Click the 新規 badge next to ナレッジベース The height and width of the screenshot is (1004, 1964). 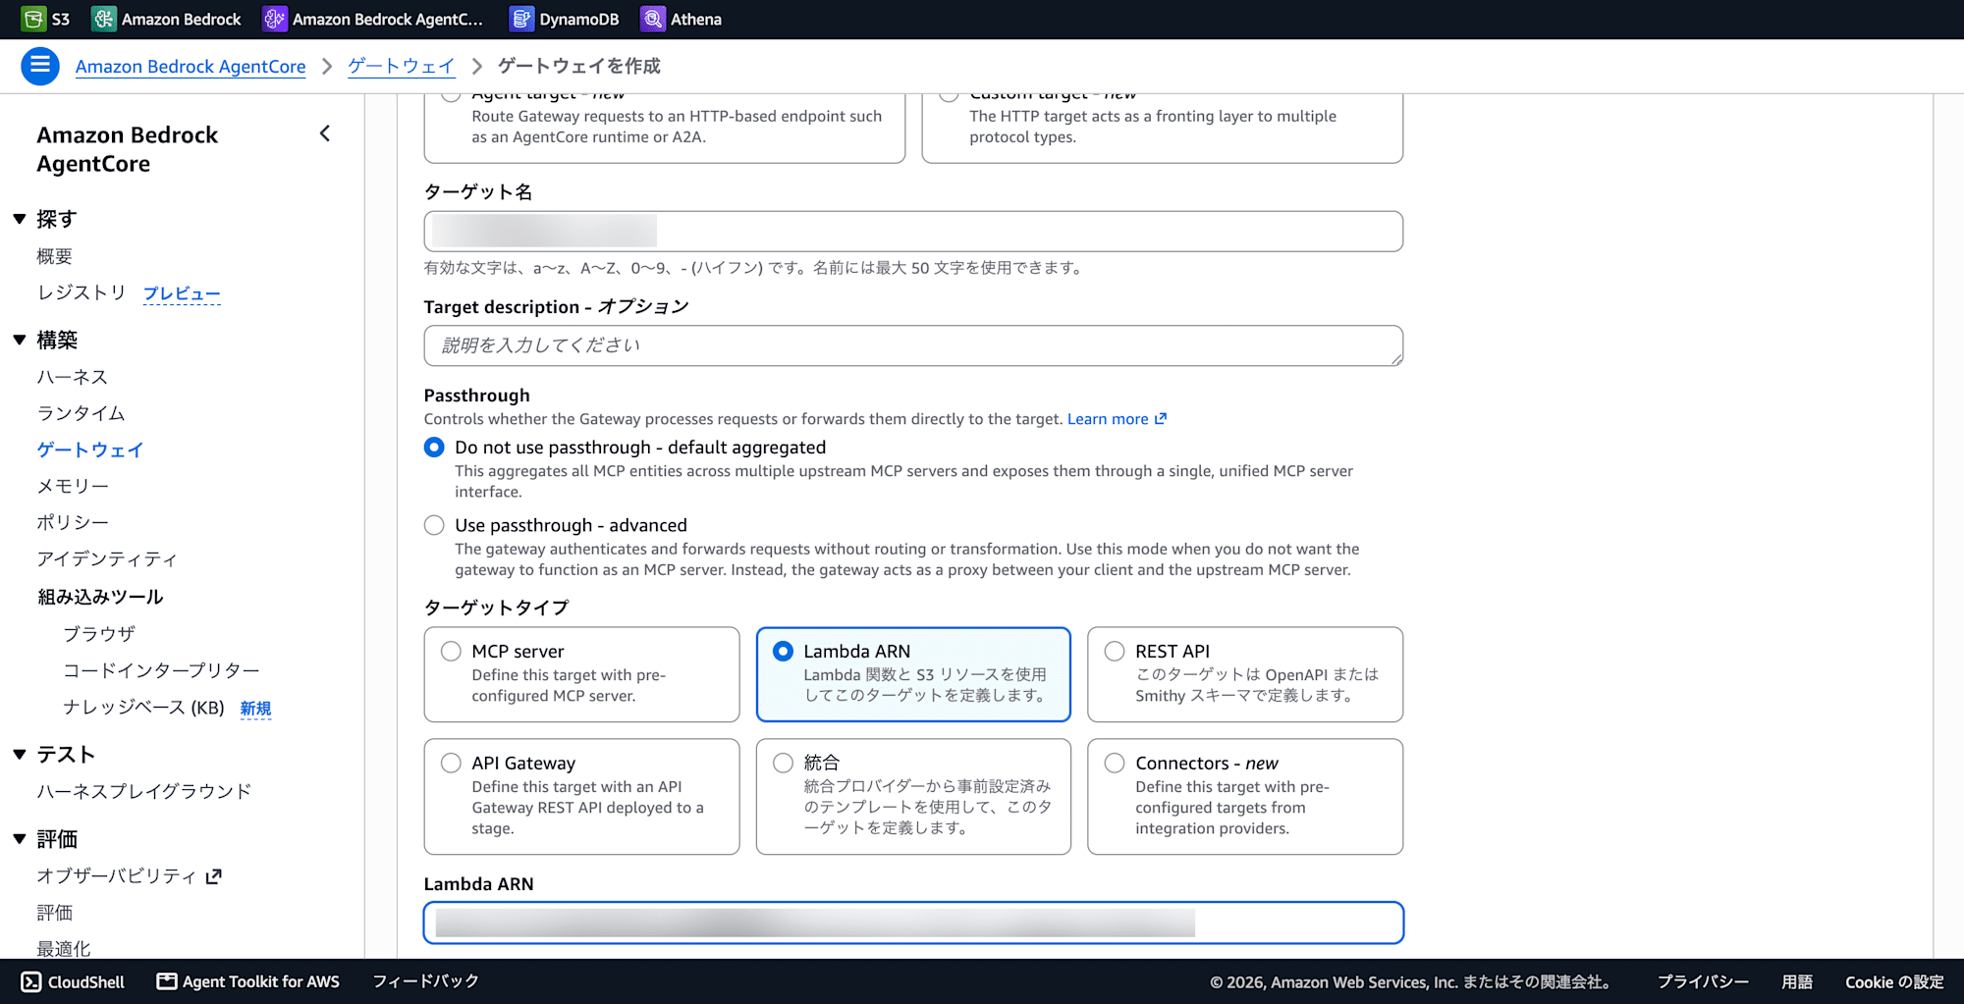[x=255, y=709]
